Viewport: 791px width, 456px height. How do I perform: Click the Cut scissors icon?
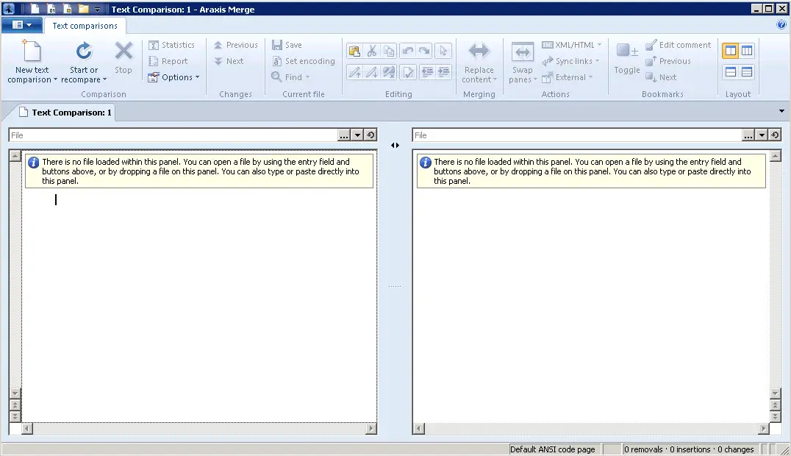point(372,51)
